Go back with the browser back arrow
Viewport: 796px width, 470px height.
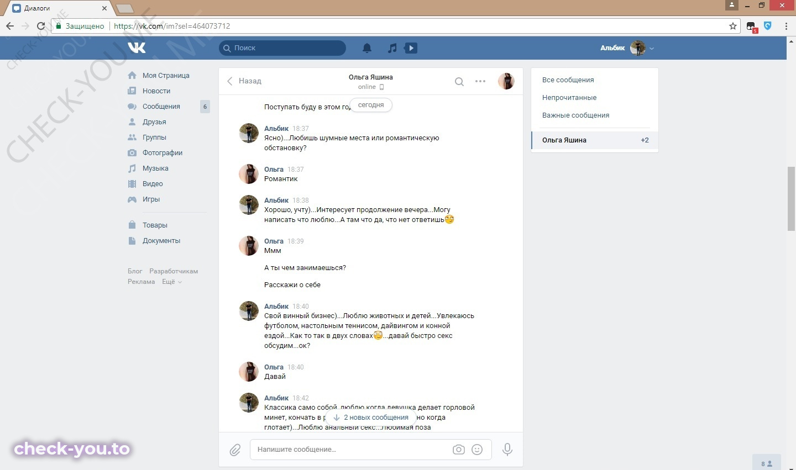(10, 26)
